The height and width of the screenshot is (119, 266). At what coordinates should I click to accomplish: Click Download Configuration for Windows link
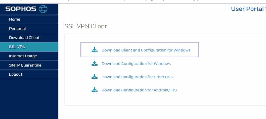tap(136, 64)
